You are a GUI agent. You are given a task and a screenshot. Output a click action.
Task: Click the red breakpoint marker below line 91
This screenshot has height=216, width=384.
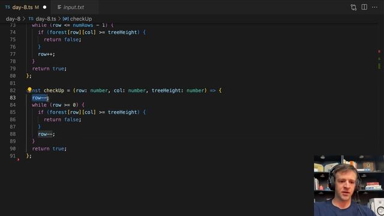(x=19, y=160)
